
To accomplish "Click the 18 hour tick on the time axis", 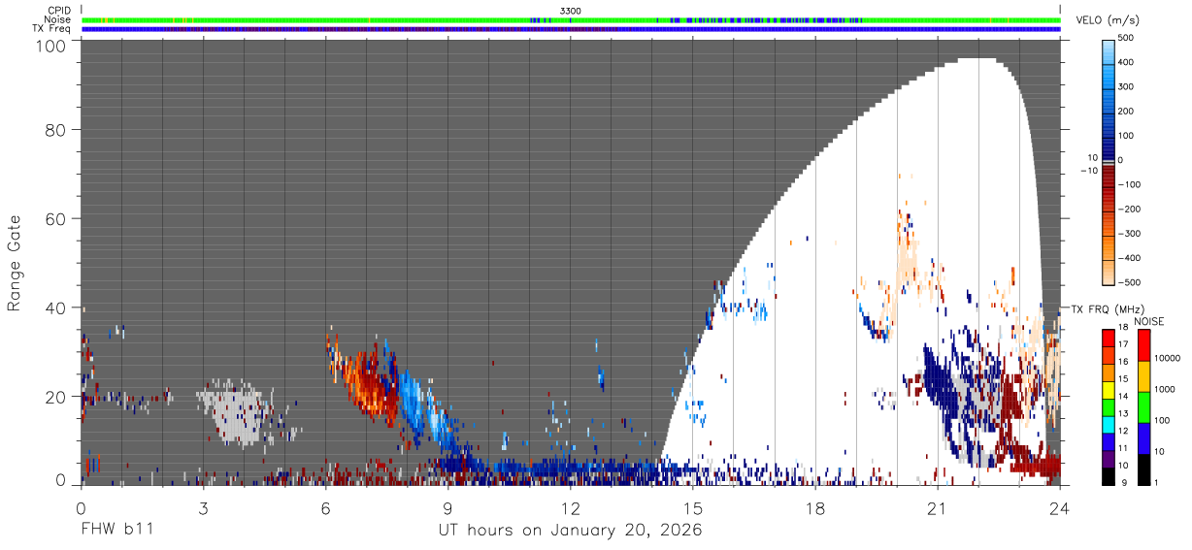I will coord(815,507).
